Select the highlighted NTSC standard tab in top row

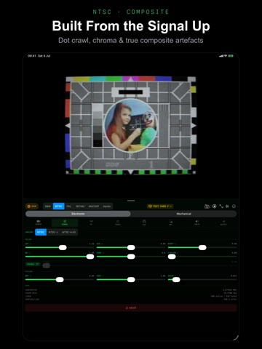pyautogui.click(x=59, y=206)
